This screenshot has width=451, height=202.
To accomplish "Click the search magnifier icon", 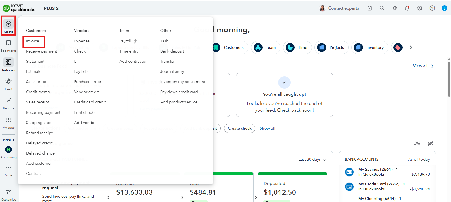I will 382,8.
